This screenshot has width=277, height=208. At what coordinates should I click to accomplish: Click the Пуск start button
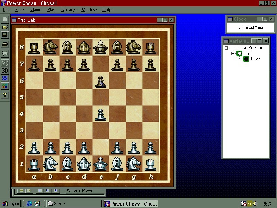pyautogui.click(x=11, y=204)
